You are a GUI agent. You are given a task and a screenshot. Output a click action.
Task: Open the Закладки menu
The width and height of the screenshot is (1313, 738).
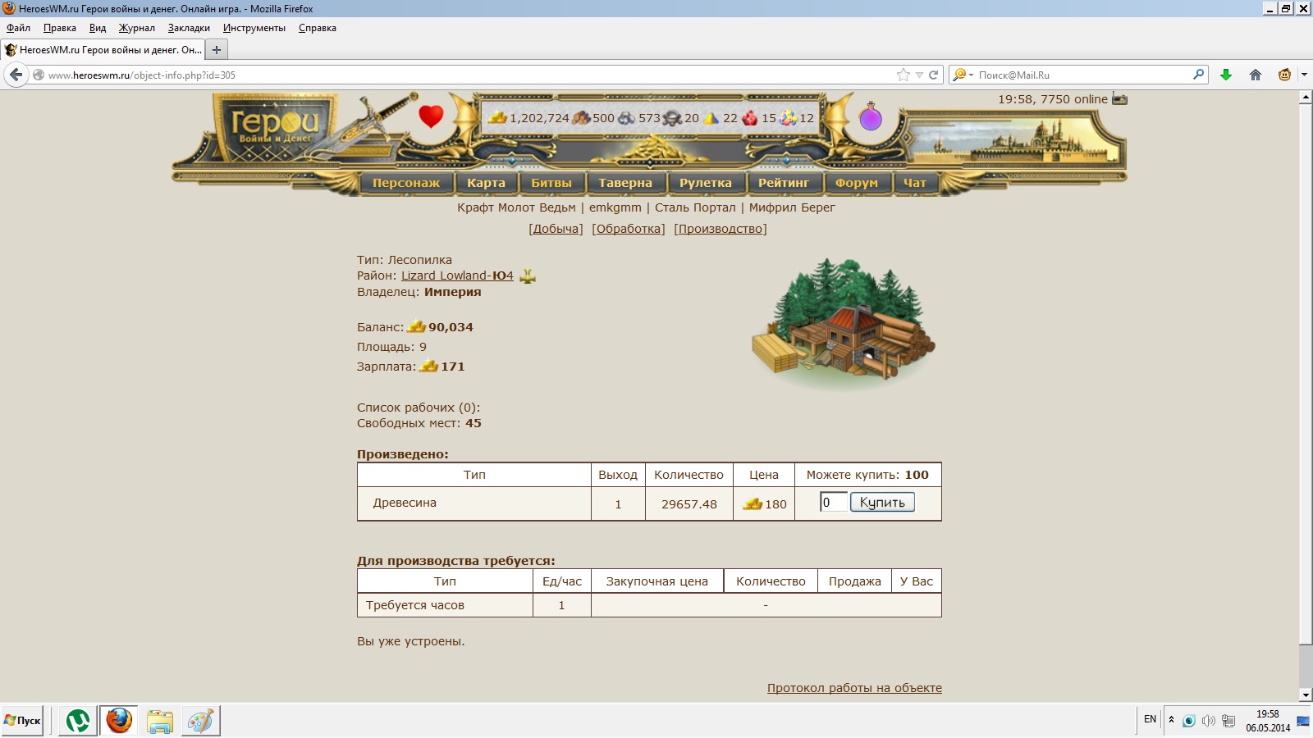pyautogui.click(x=189, y=28)
